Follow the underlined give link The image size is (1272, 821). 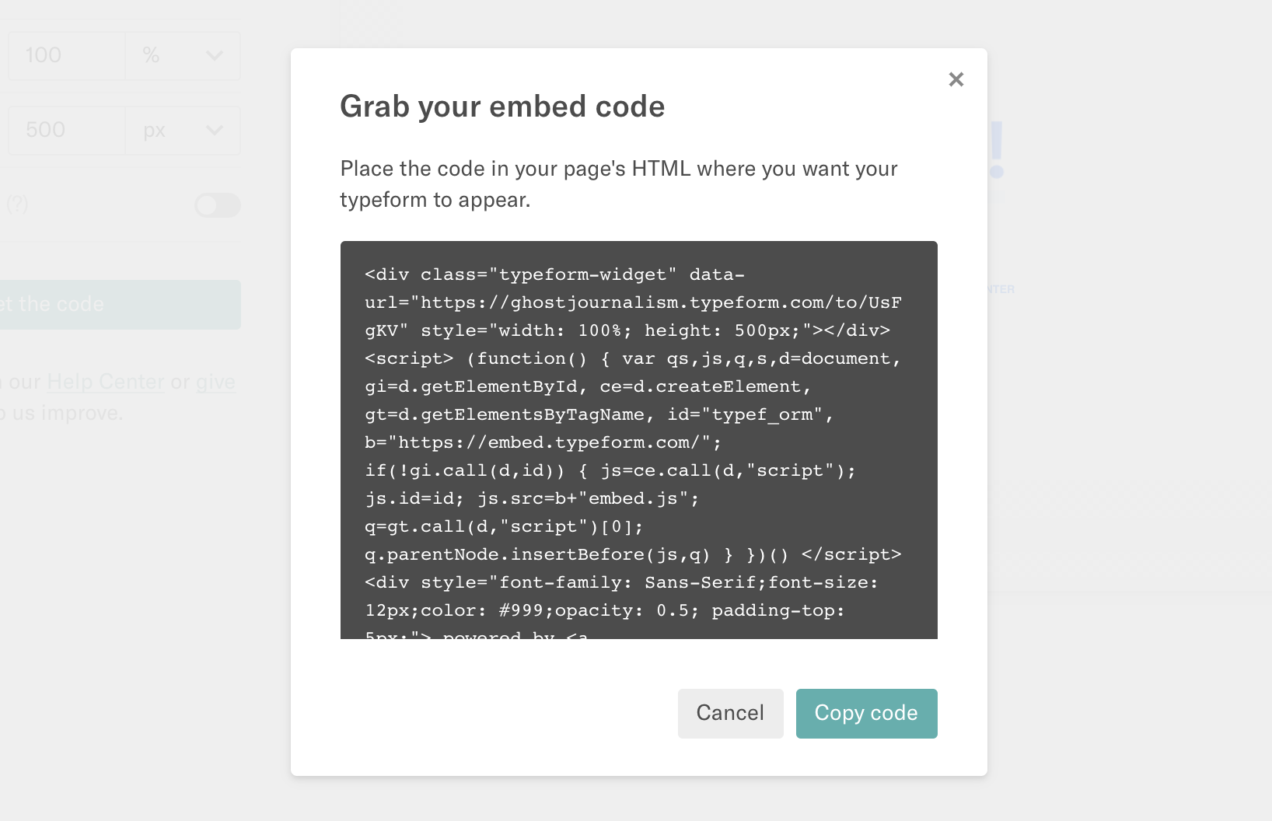215,382
